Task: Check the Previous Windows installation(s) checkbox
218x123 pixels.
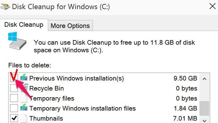Action: (x=14, y=78)
